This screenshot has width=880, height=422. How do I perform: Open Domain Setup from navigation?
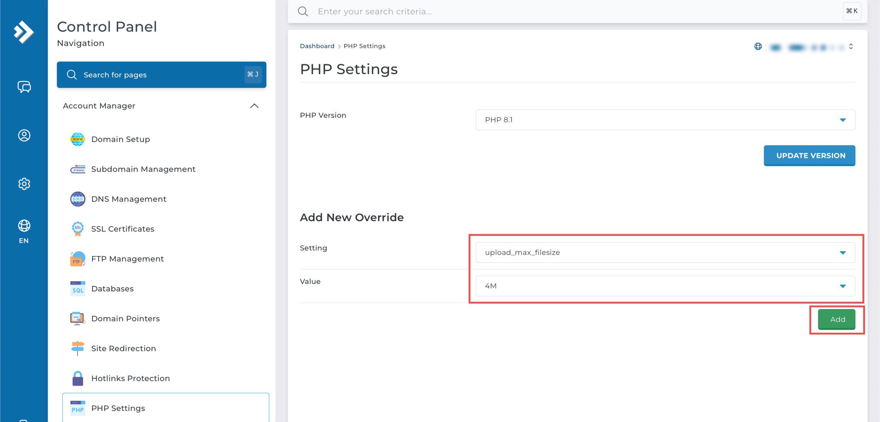coord(120,139)
